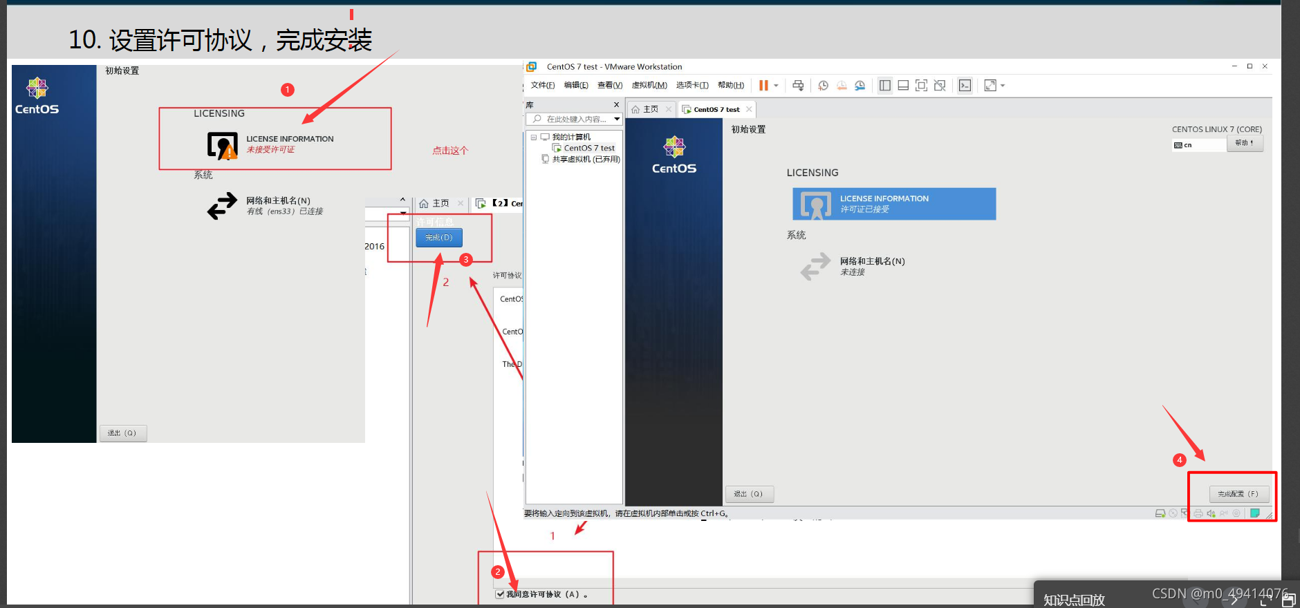Viewport: 1300px width, 608px height.
Task: Open the 选项卡(T) menu
Action: tap(692, 85)
